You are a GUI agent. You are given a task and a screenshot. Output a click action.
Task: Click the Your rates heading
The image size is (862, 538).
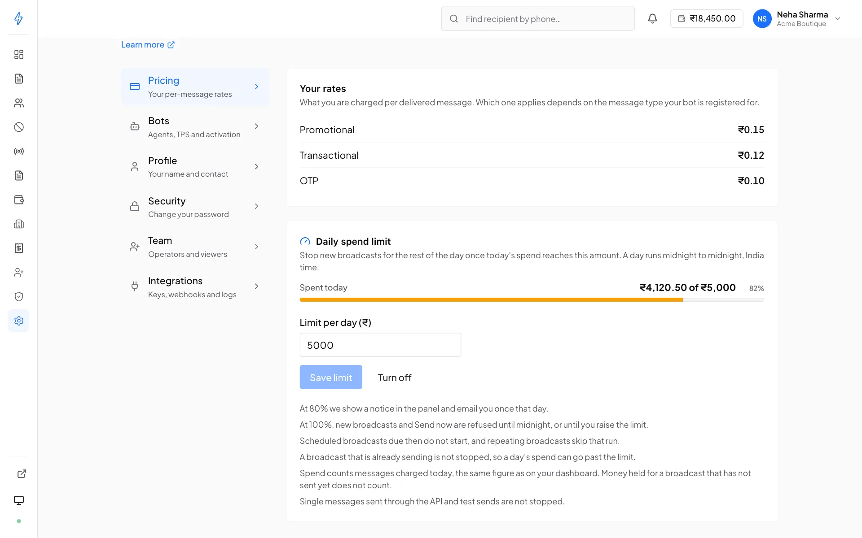coord(323,89)
